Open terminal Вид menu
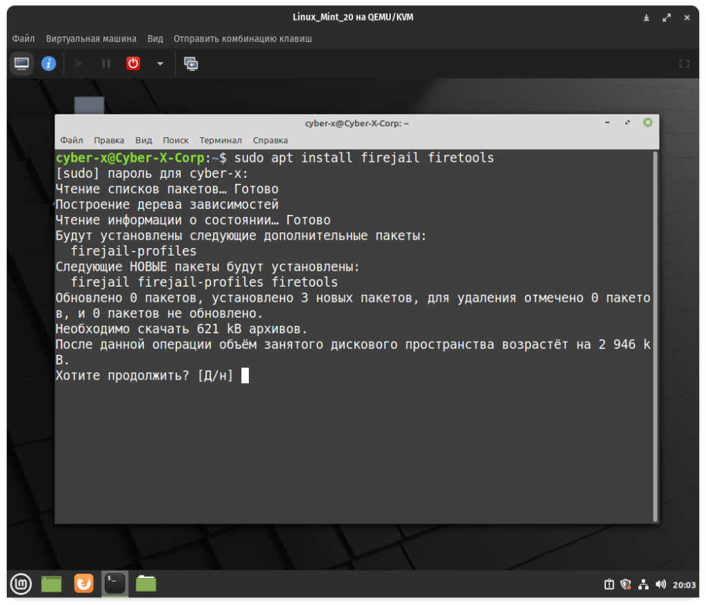This screenshot has width=706, height=605. [143, 141]
